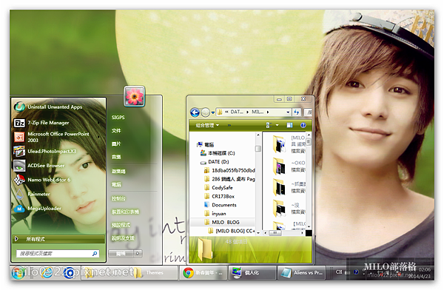Open the view options dropdown arrow
The height and width of the screenshot is (290, 444).
pyautogui.click(x=277, y=125)
